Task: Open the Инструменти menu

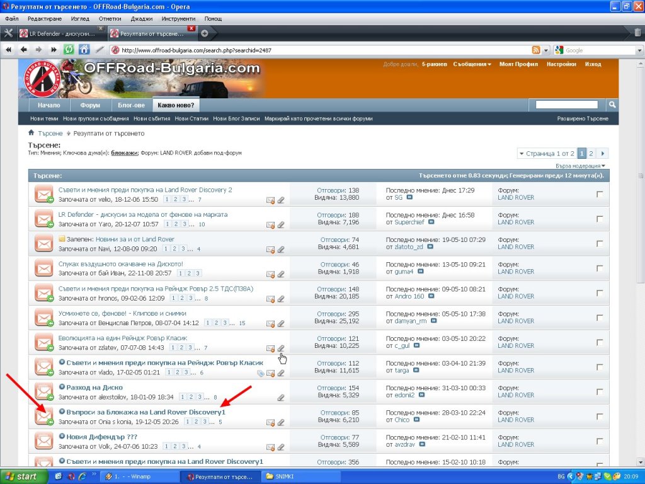Action: click(178, 18)
